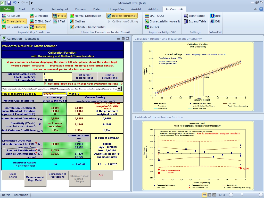Toggle the F-Test button off

coord(59,16)
